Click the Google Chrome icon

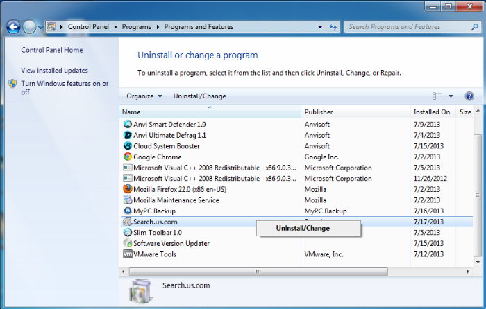(x=127, y=157)
